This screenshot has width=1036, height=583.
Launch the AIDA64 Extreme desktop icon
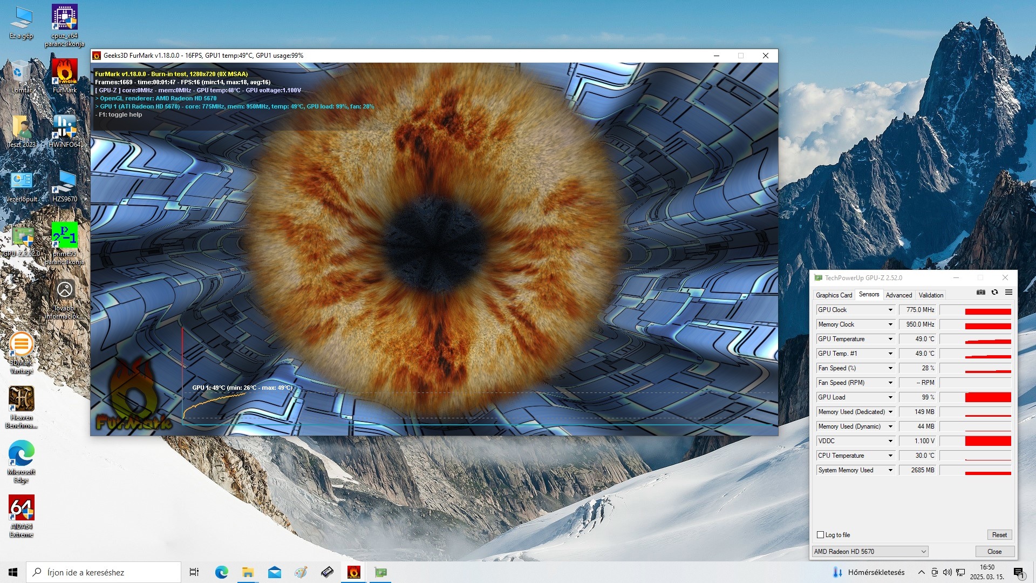(x=21, y=517)
